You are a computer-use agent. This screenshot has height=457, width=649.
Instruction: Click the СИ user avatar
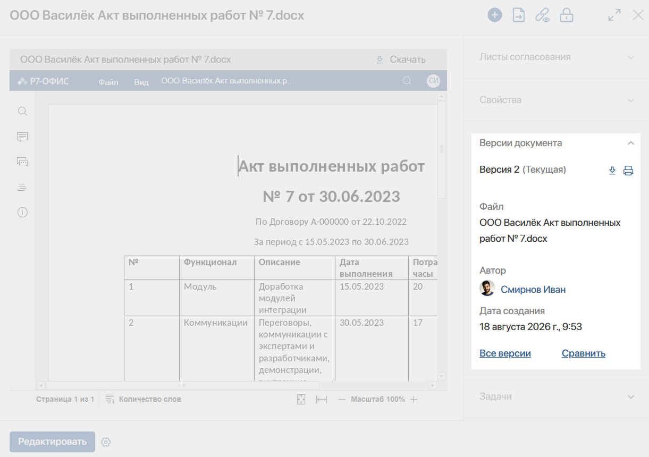pyautogui.click(x=434, y=81)
